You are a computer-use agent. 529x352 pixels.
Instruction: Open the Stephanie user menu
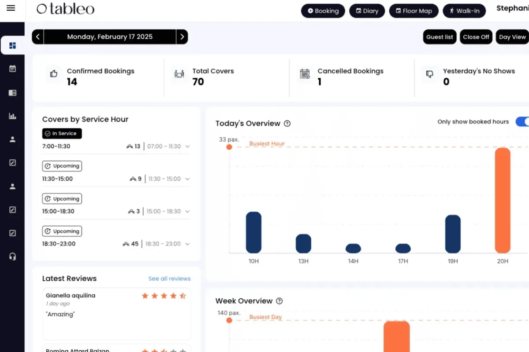[513, 8]
